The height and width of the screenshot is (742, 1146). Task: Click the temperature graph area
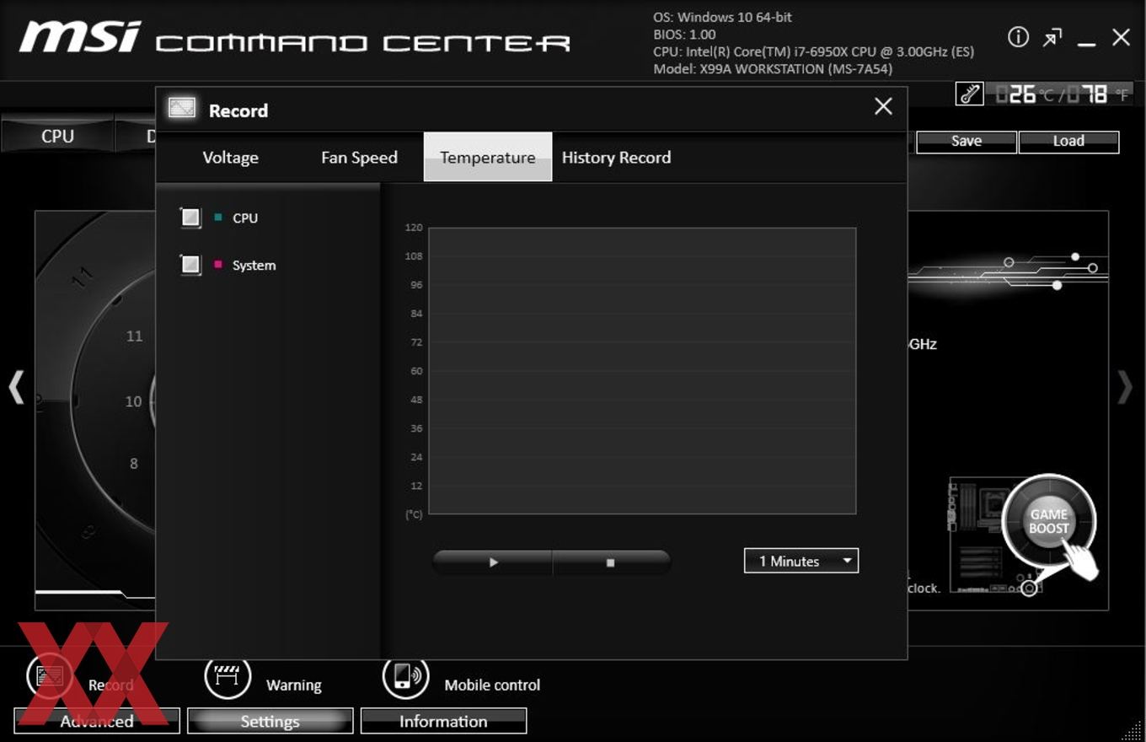(642, 370)
